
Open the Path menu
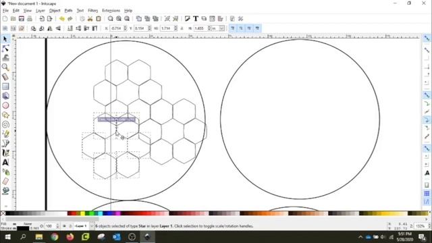(x=68, y=11)
